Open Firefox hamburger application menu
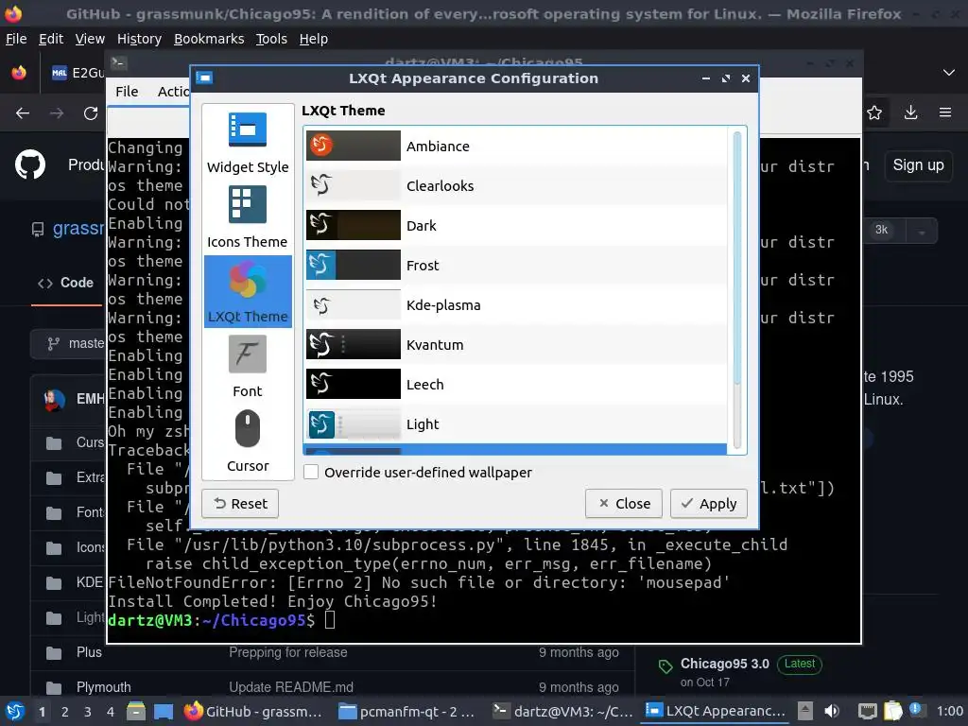 [945, 112]
